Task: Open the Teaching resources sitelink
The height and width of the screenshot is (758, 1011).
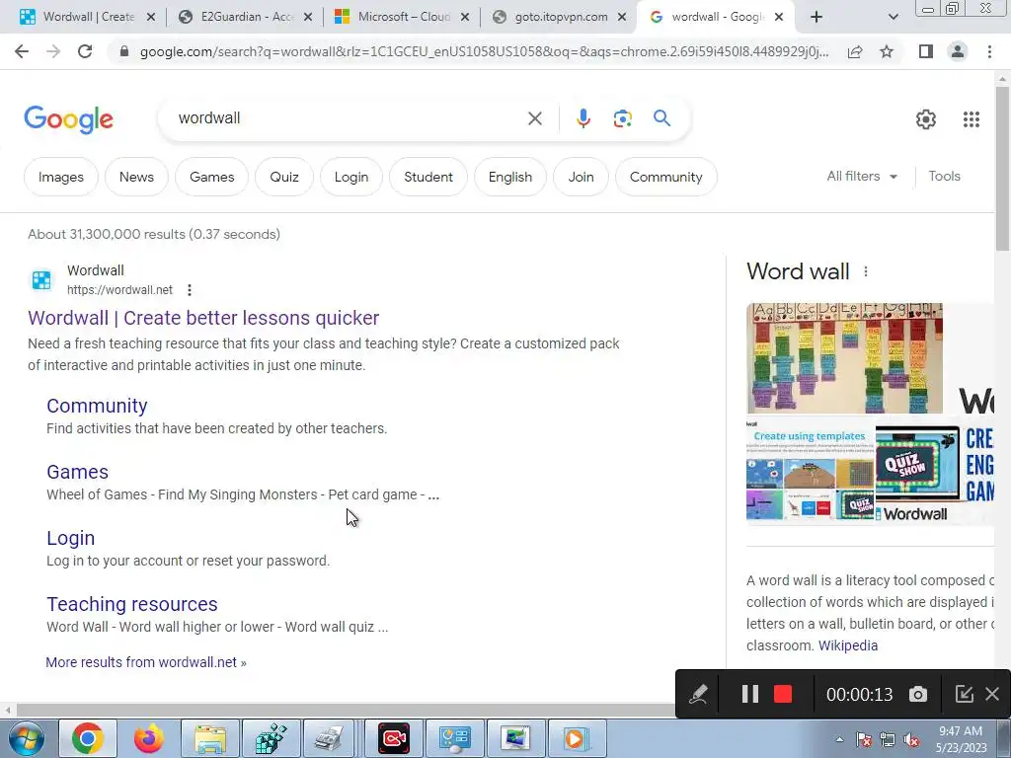Action: click(132, 605)
